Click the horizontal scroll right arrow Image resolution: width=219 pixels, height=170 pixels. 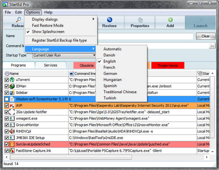coord(207,157)
